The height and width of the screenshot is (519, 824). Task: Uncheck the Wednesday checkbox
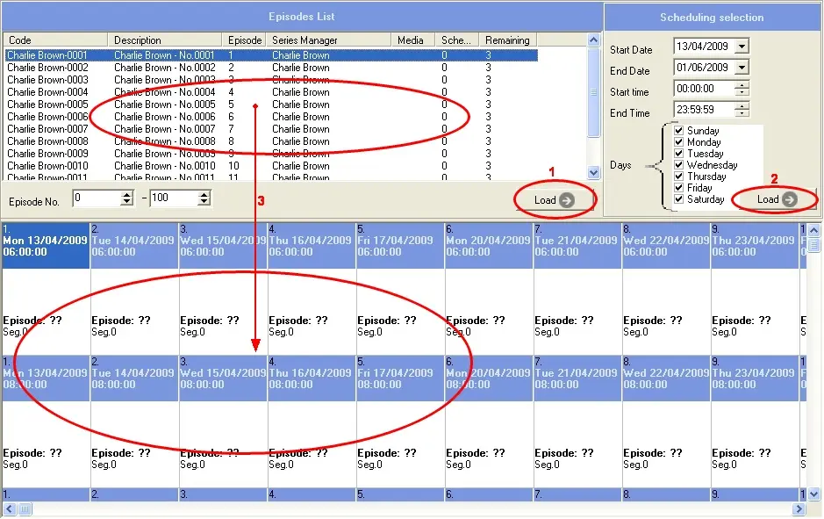coord(678,165)
